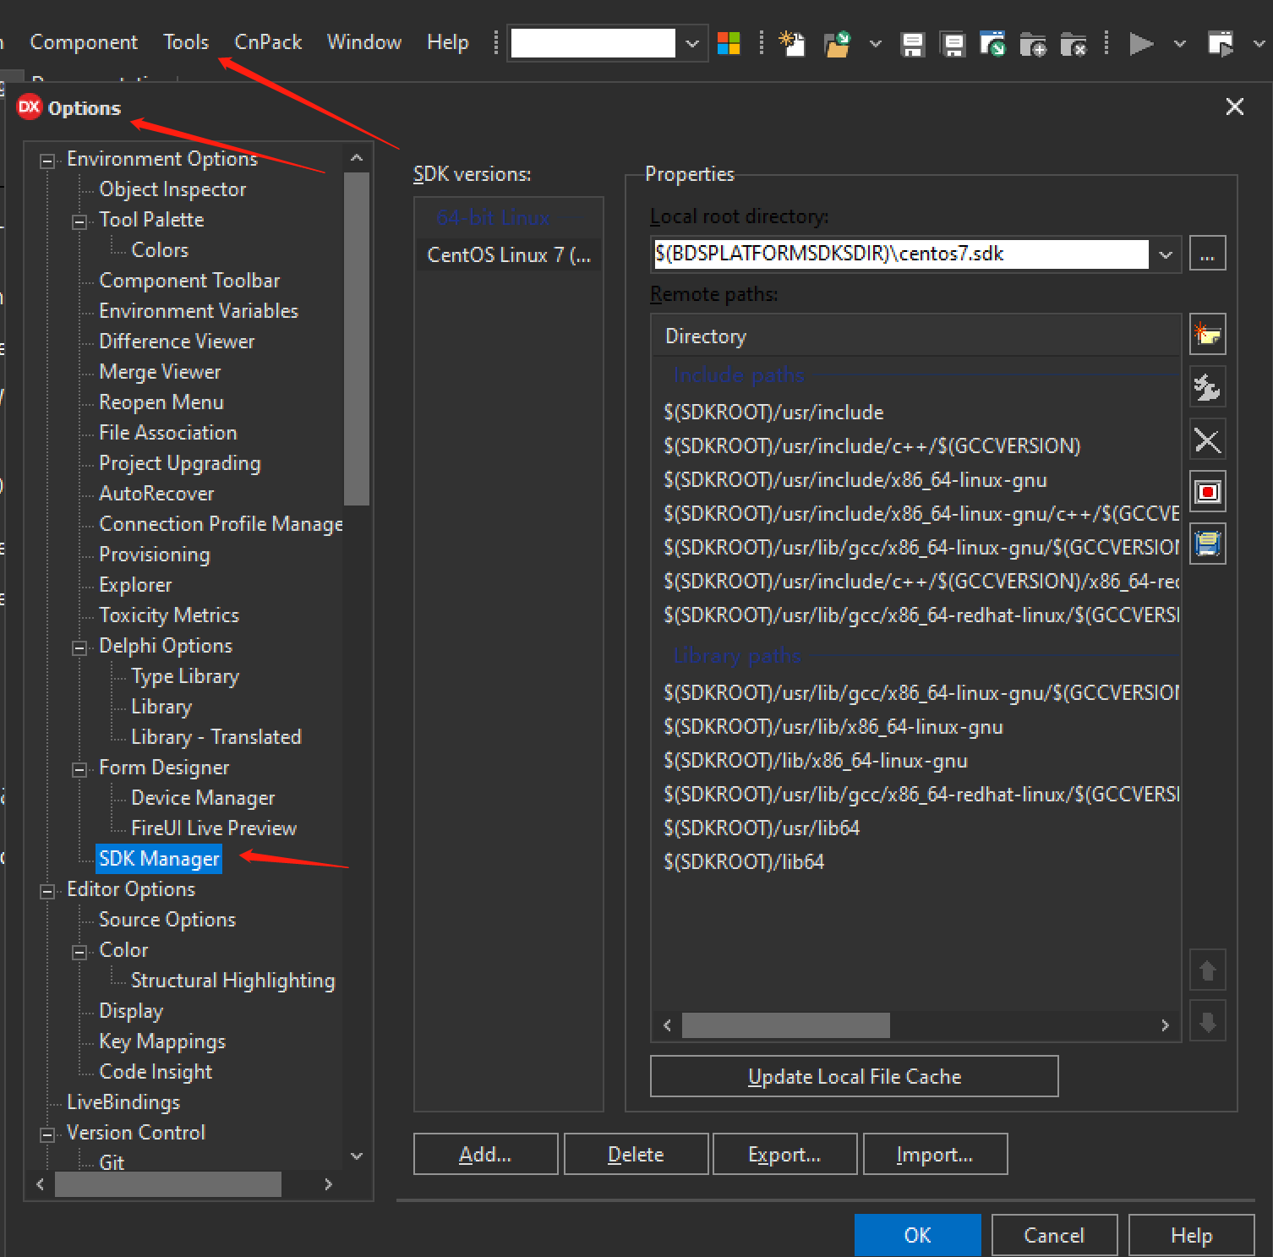1273x1257 pixels.
Task: Edit selected remote path with wrench icon
Action: 1207,387
